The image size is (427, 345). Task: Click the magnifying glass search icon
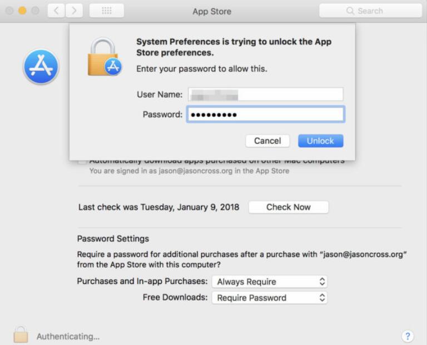pyautogui.click(x=350, y=11)
